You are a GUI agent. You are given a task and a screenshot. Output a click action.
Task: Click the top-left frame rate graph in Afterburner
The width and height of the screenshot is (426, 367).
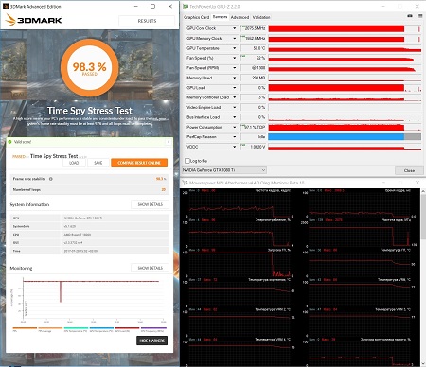point(239,203)
